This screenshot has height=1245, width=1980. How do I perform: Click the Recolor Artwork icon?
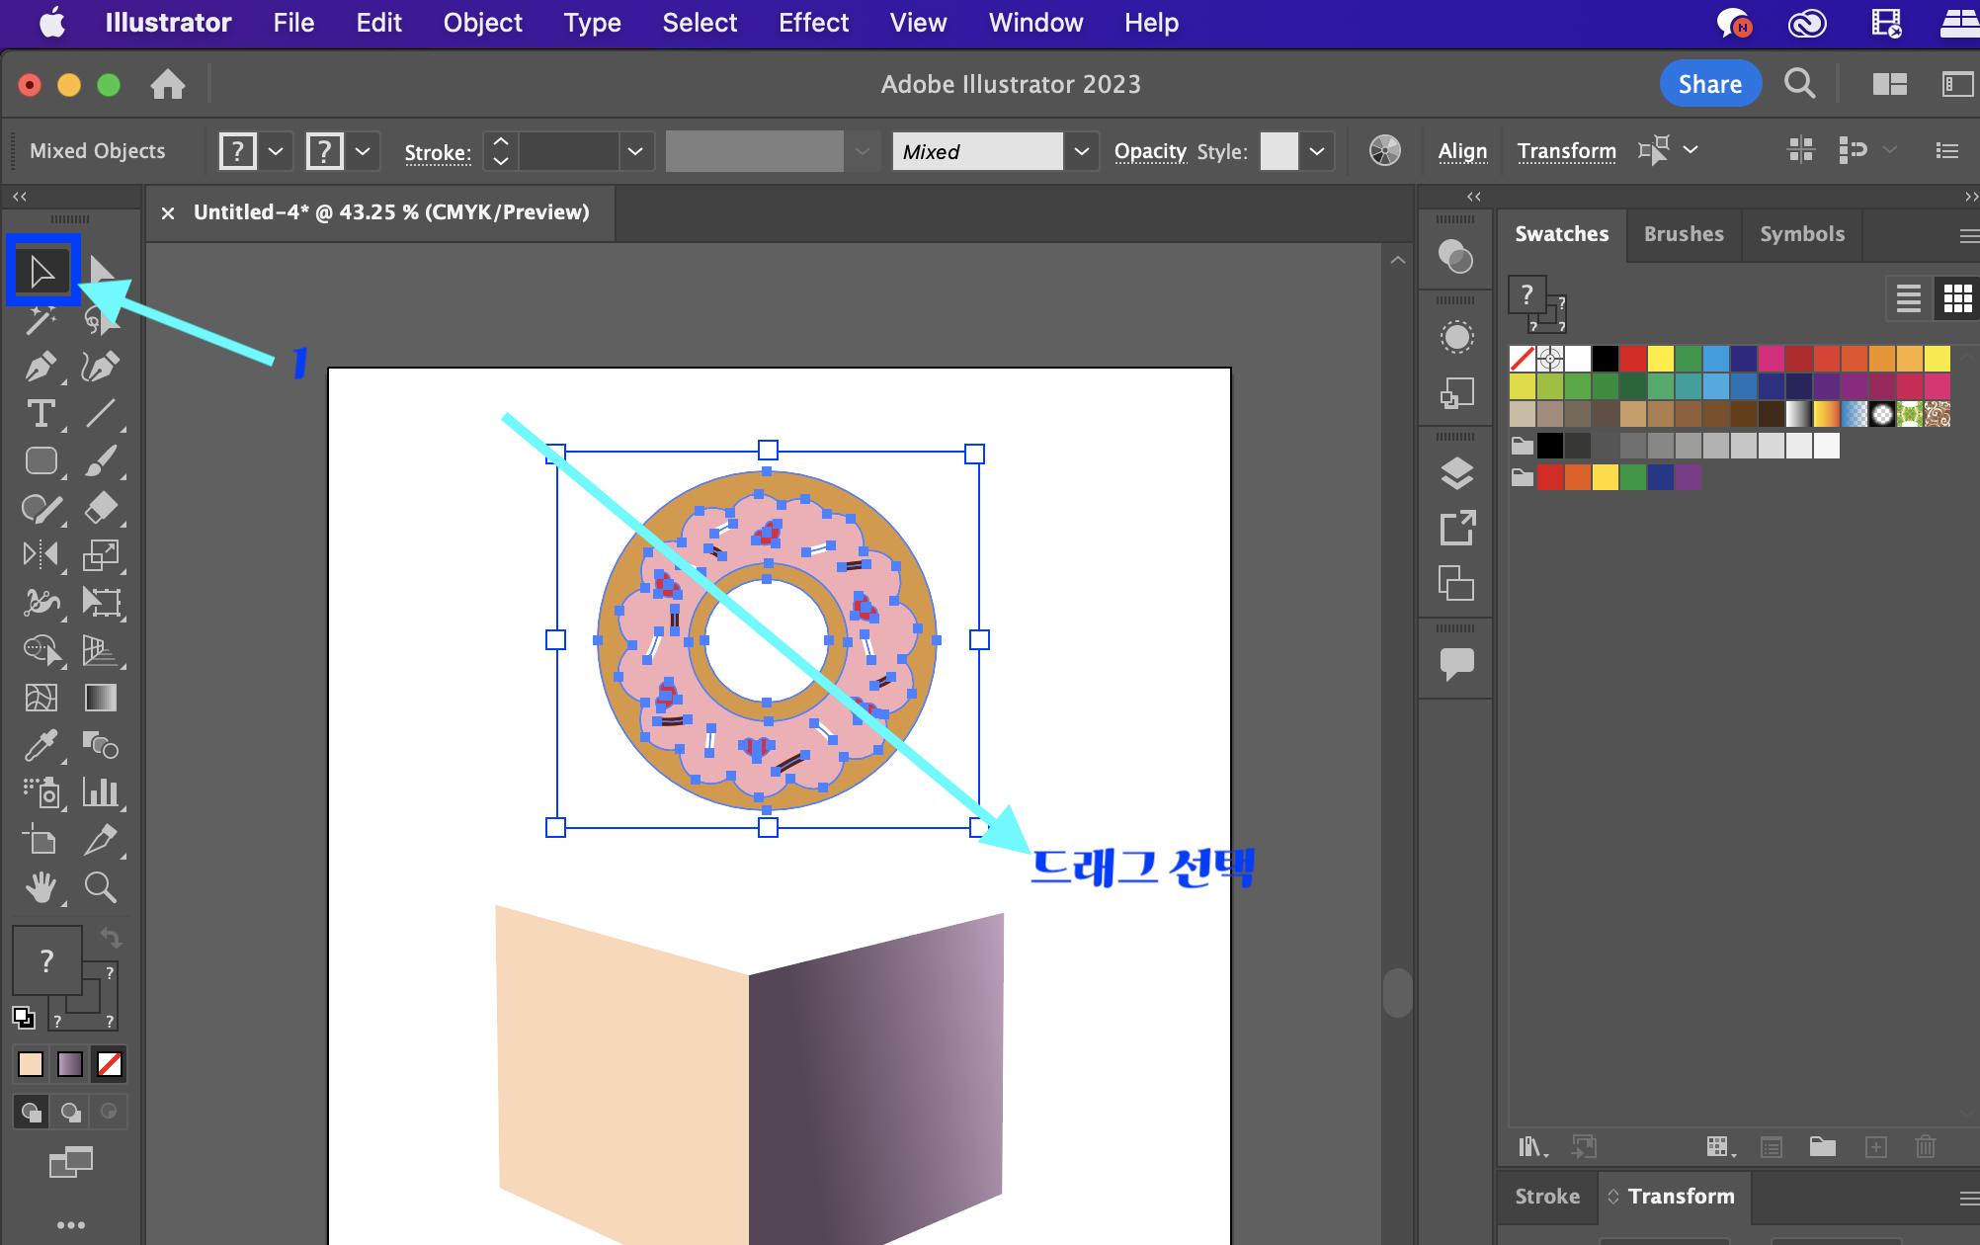point(1384,150)
